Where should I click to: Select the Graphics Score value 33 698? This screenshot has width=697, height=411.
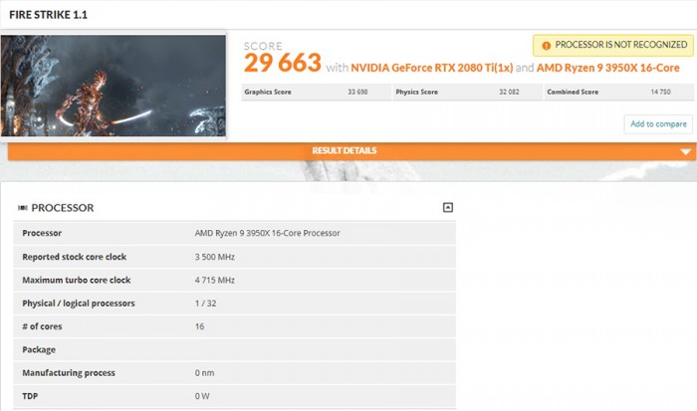point(357,92)
